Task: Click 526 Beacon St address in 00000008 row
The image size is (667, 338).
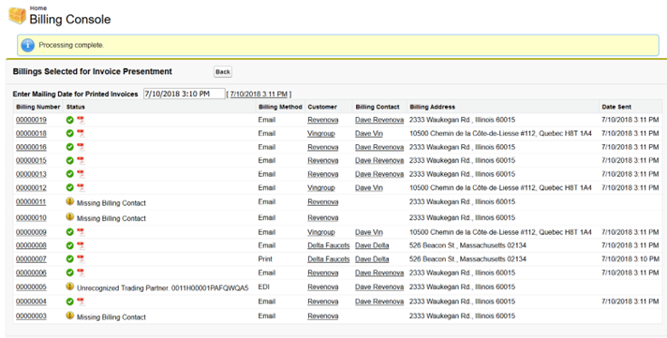Action: click(467, 245)
